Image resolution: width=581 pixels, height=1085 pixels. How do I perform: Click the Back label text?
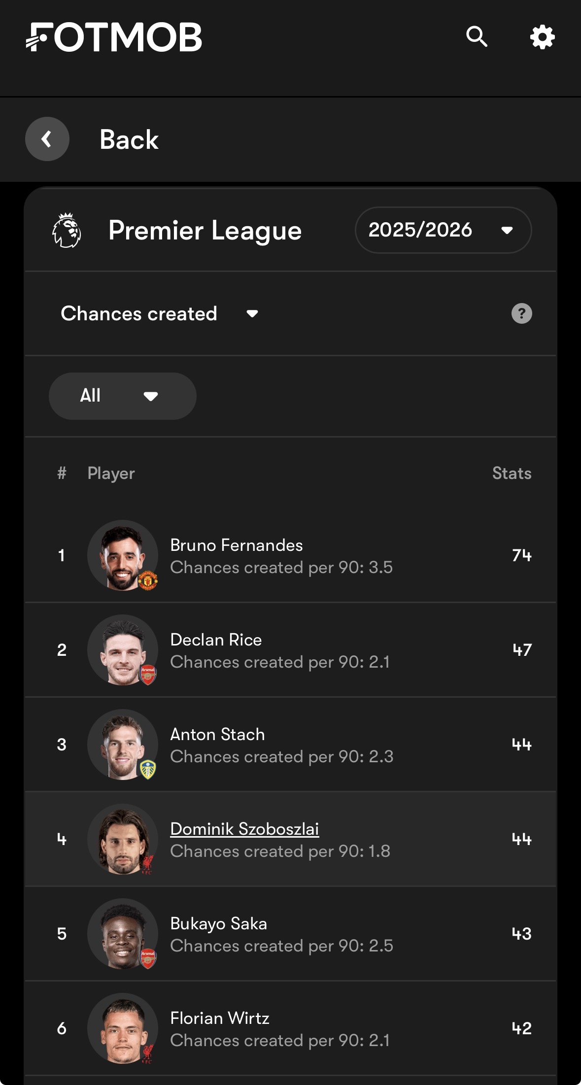click(x=129, y=139)
